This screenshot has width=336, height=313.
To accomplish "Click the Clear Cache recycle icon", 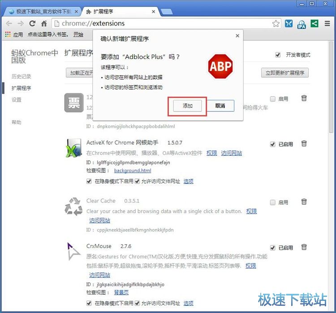I will tap(74, 206).
